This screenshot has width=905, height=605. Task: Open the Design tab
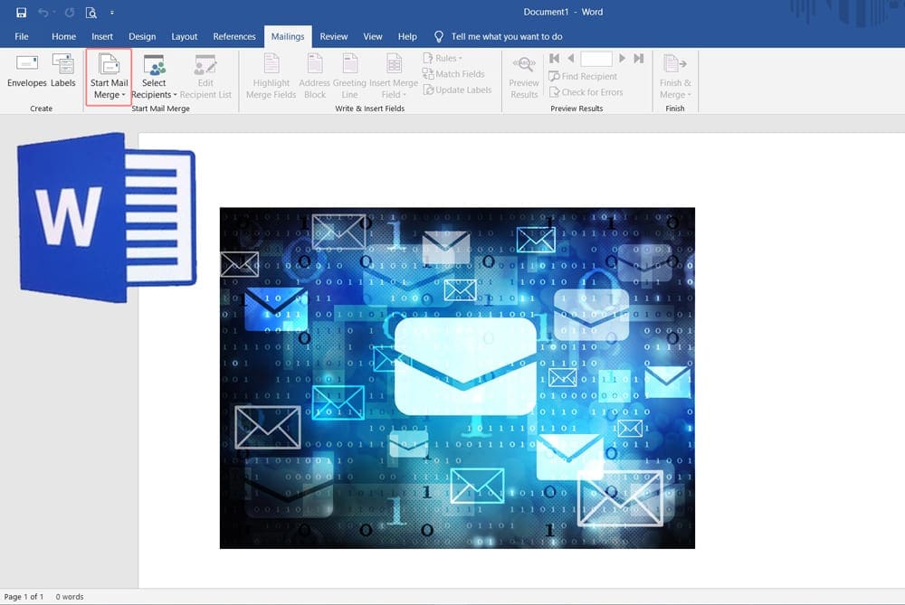[142, 36]
